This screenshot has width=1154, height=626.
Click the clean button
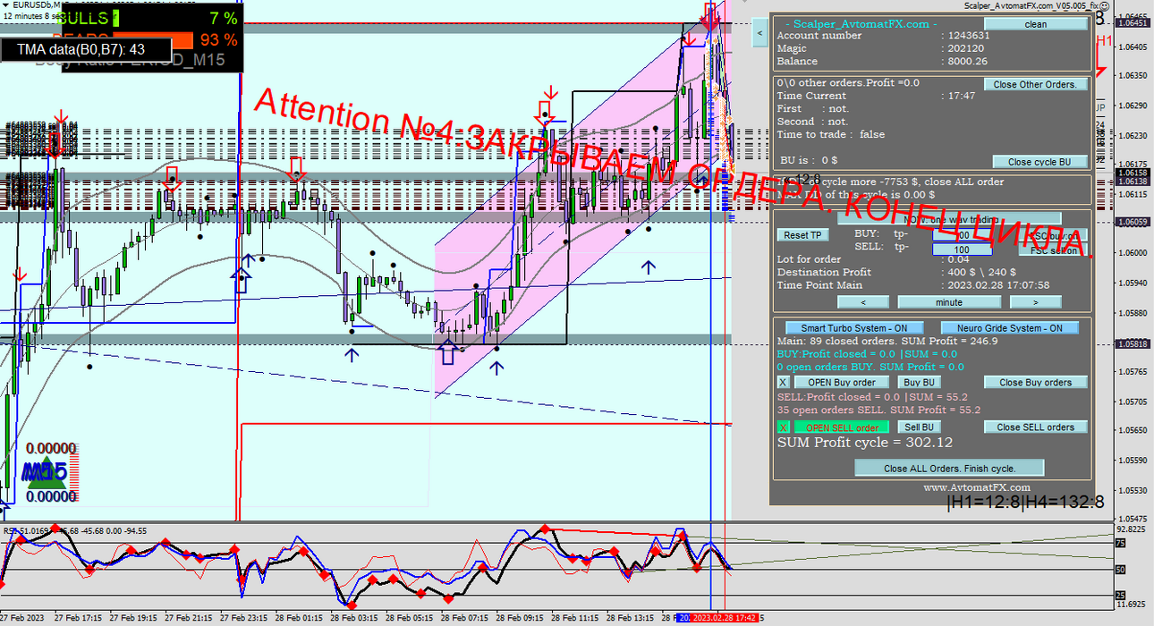click(x=1036, y=24)
